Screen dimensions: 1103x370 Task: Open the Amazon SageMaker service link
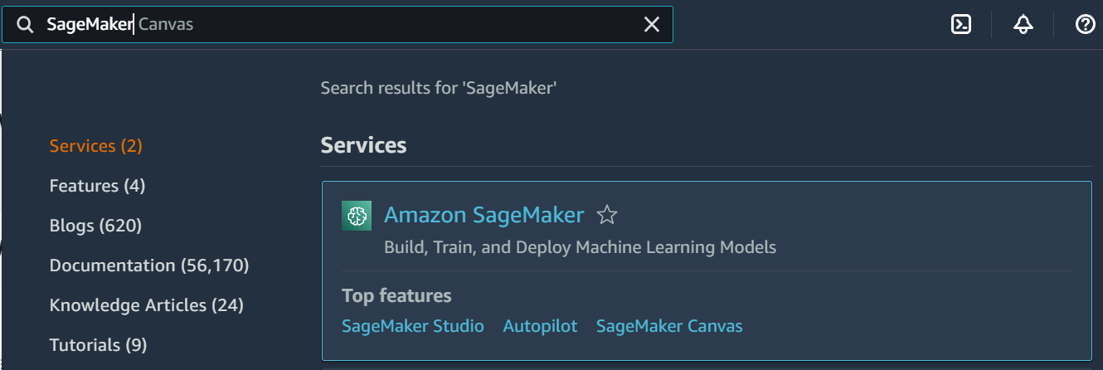483,216
